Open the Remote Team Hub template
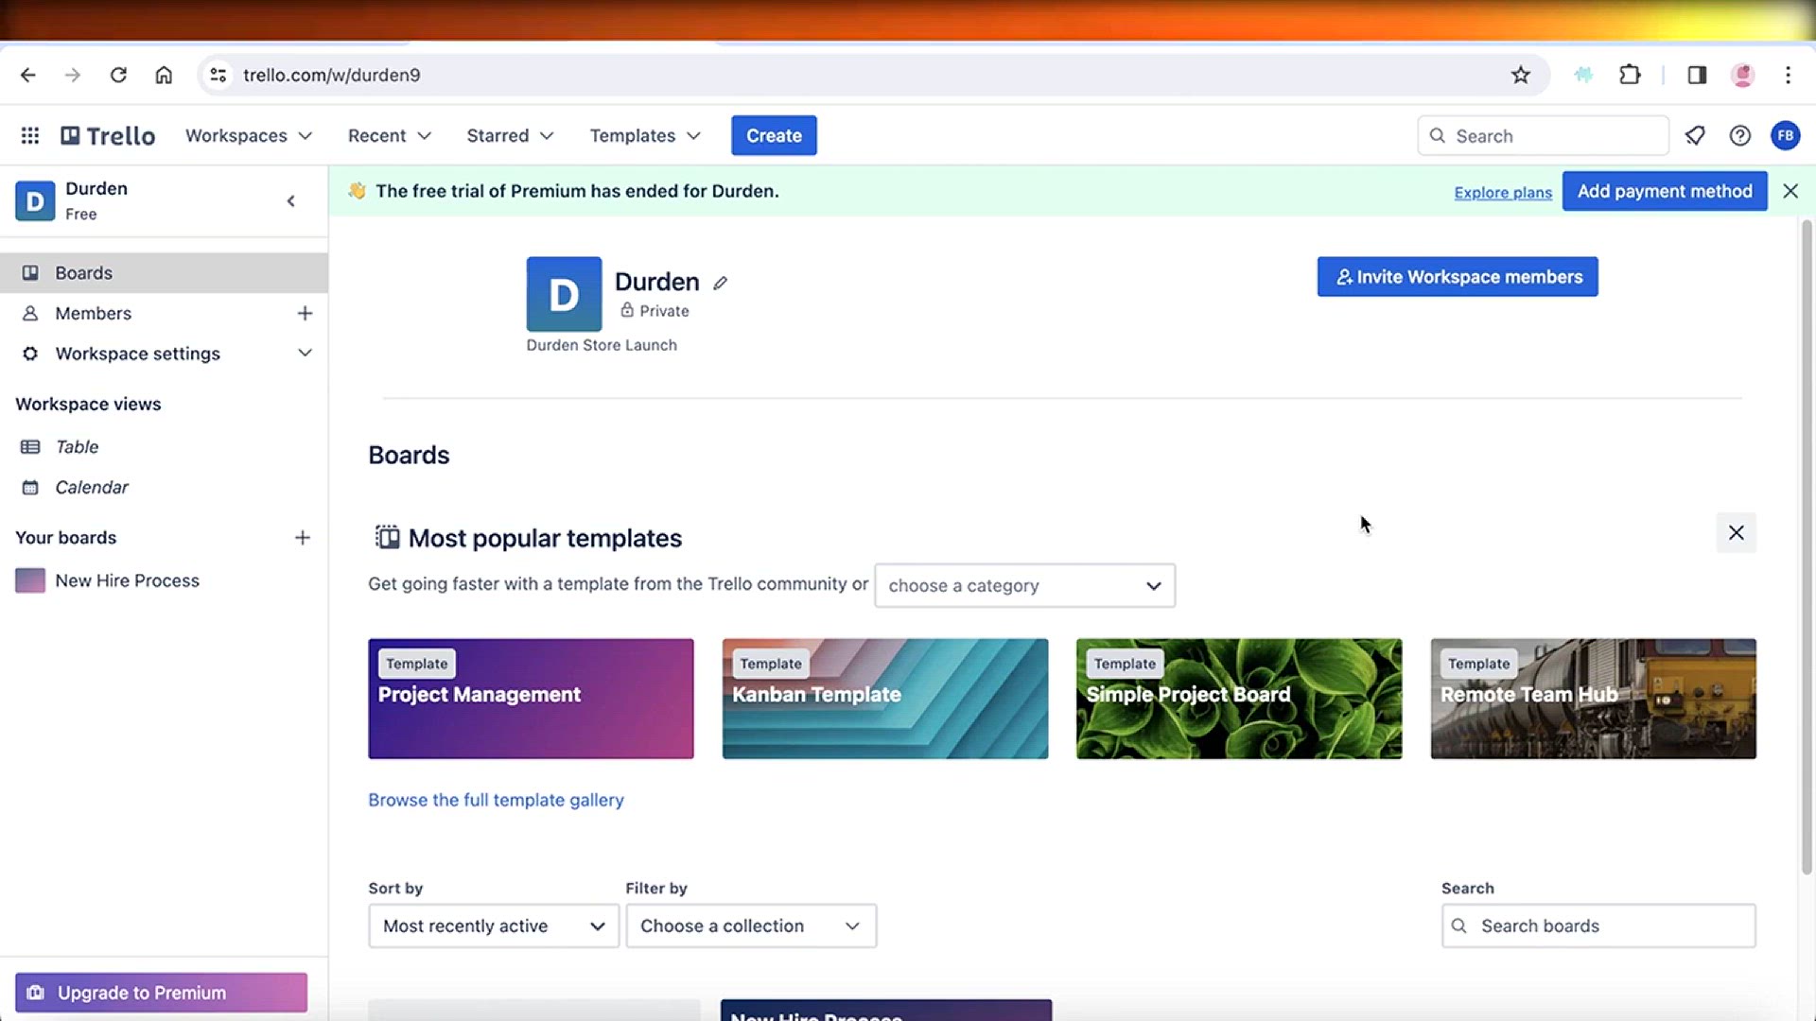The image size is (1816, 1021). click(1594, 699)
